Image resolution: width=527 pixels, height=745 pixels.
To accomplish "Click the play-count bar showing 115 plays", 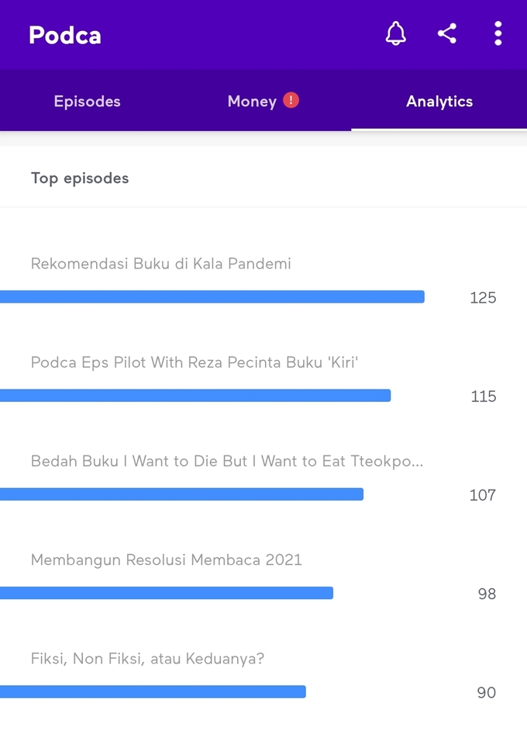I will click(x=195, y=396).
